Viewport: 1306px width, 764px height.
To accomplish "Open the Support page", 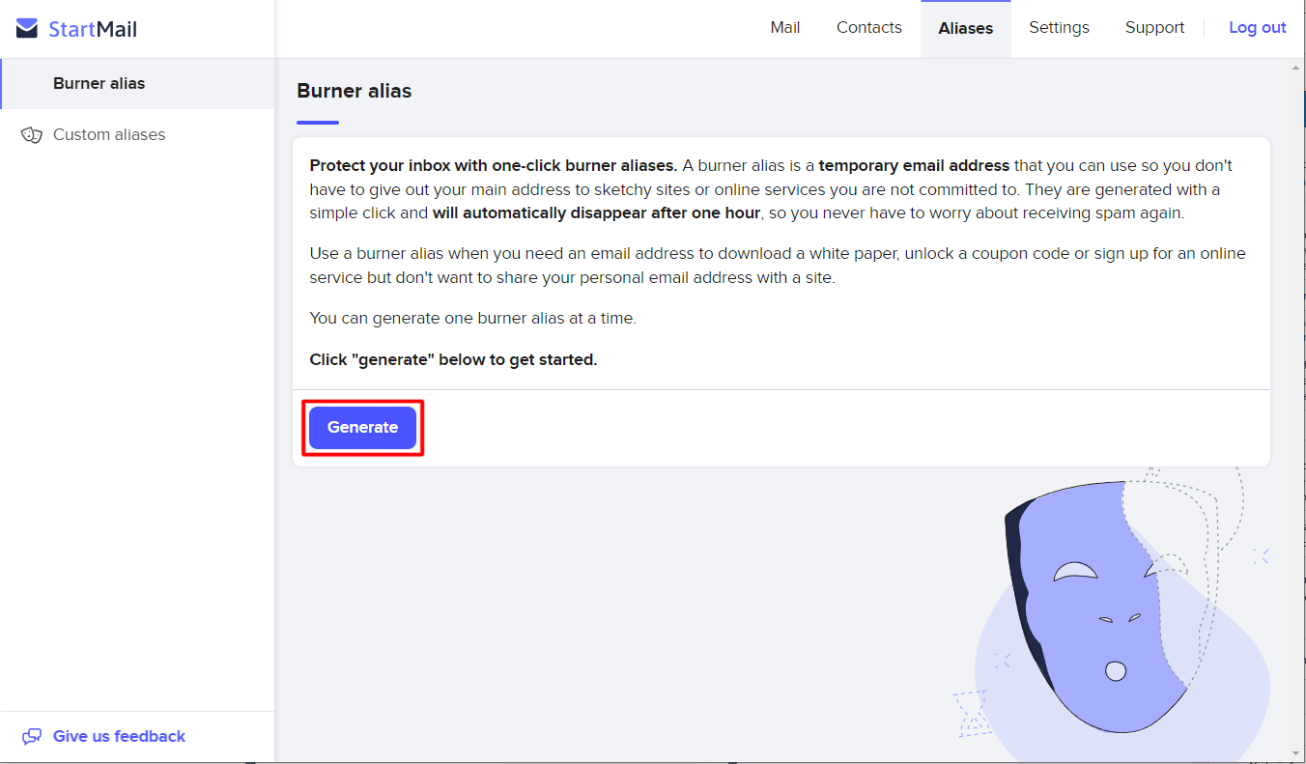I will [1154, 28].
